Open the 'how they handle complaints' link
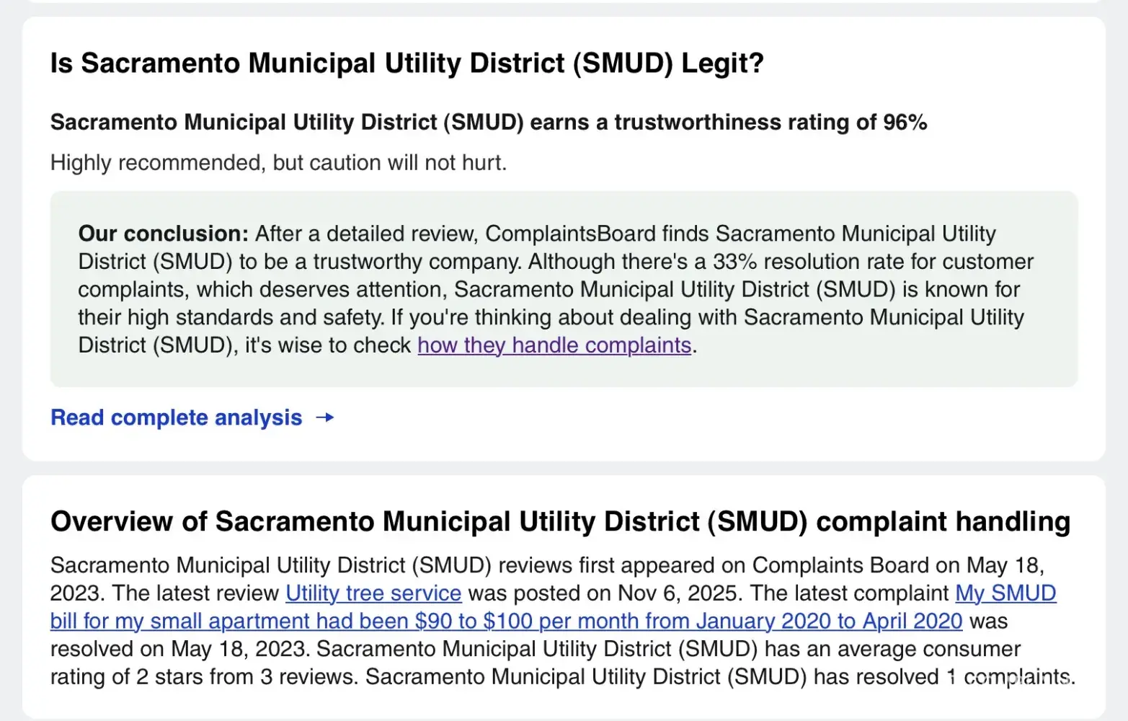Screen dimensions: 1128x721 [554, 345]
